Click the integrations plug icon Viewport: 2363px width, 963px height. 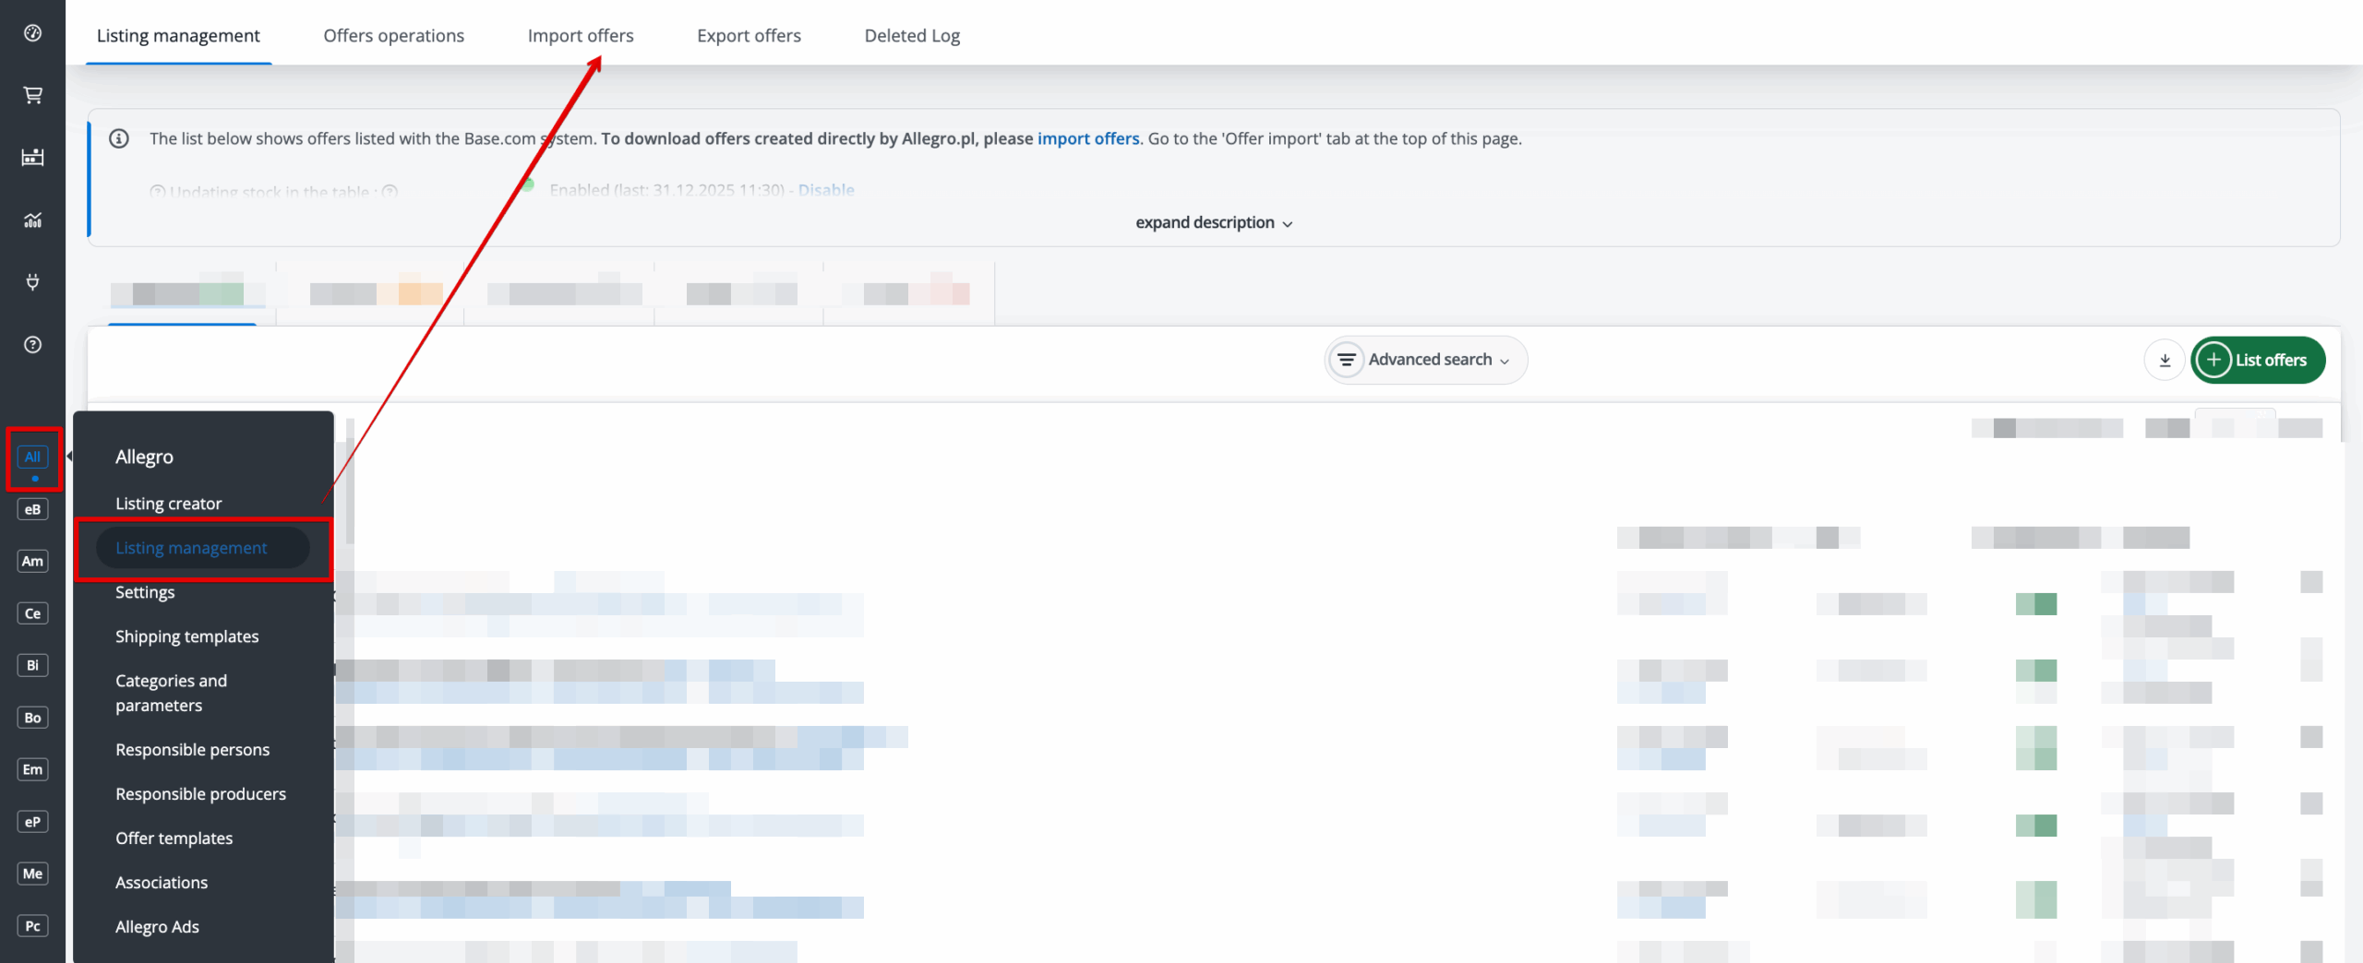(x=32, y=282)
